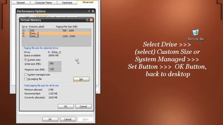
Task: Click the Recommended 1150 MB value
Action: [x=53, y=93]
